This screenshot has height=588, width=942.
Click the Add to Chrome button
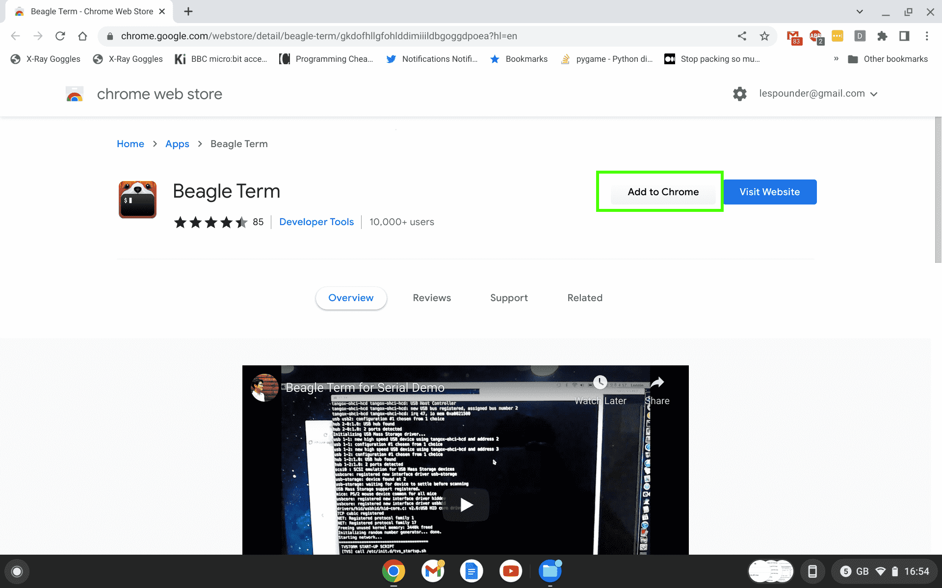(x=663, y=192)
